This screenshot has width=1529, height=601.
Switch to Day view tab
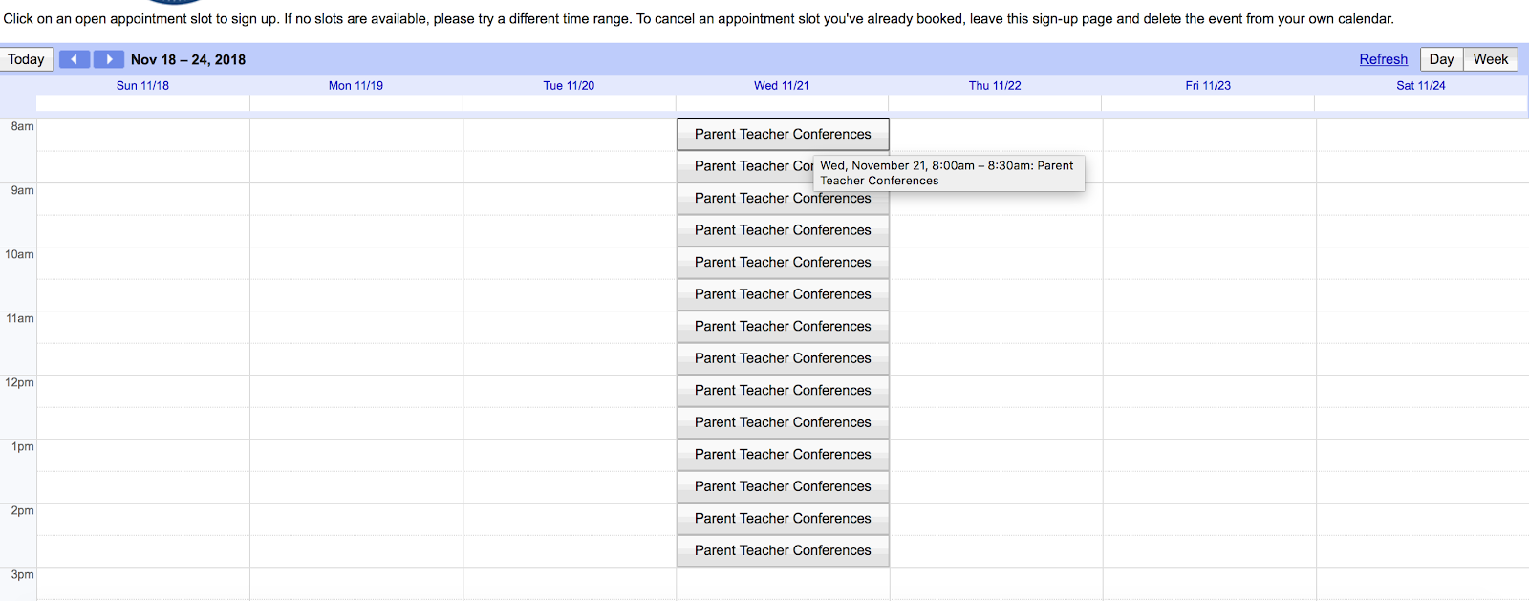[1441, 59]
